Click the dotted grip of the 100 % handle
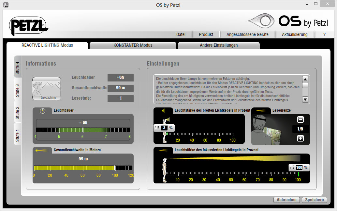This screenshot has height=211, width=337. click(x=292, y=168)
